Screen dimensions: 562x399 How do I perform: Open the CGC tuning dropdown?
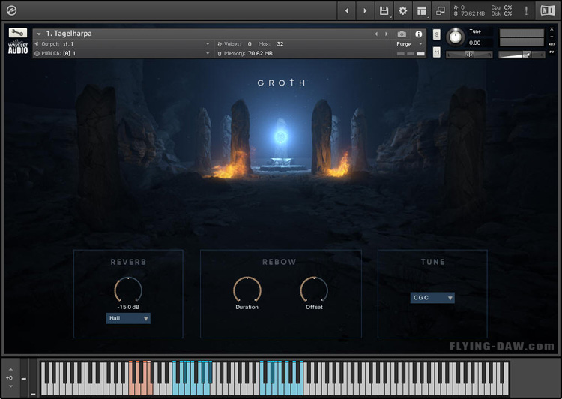tap(432, 298)
